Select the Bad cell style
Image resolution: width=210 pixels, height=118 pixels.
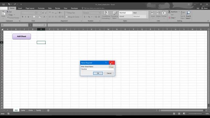point(139,13)
